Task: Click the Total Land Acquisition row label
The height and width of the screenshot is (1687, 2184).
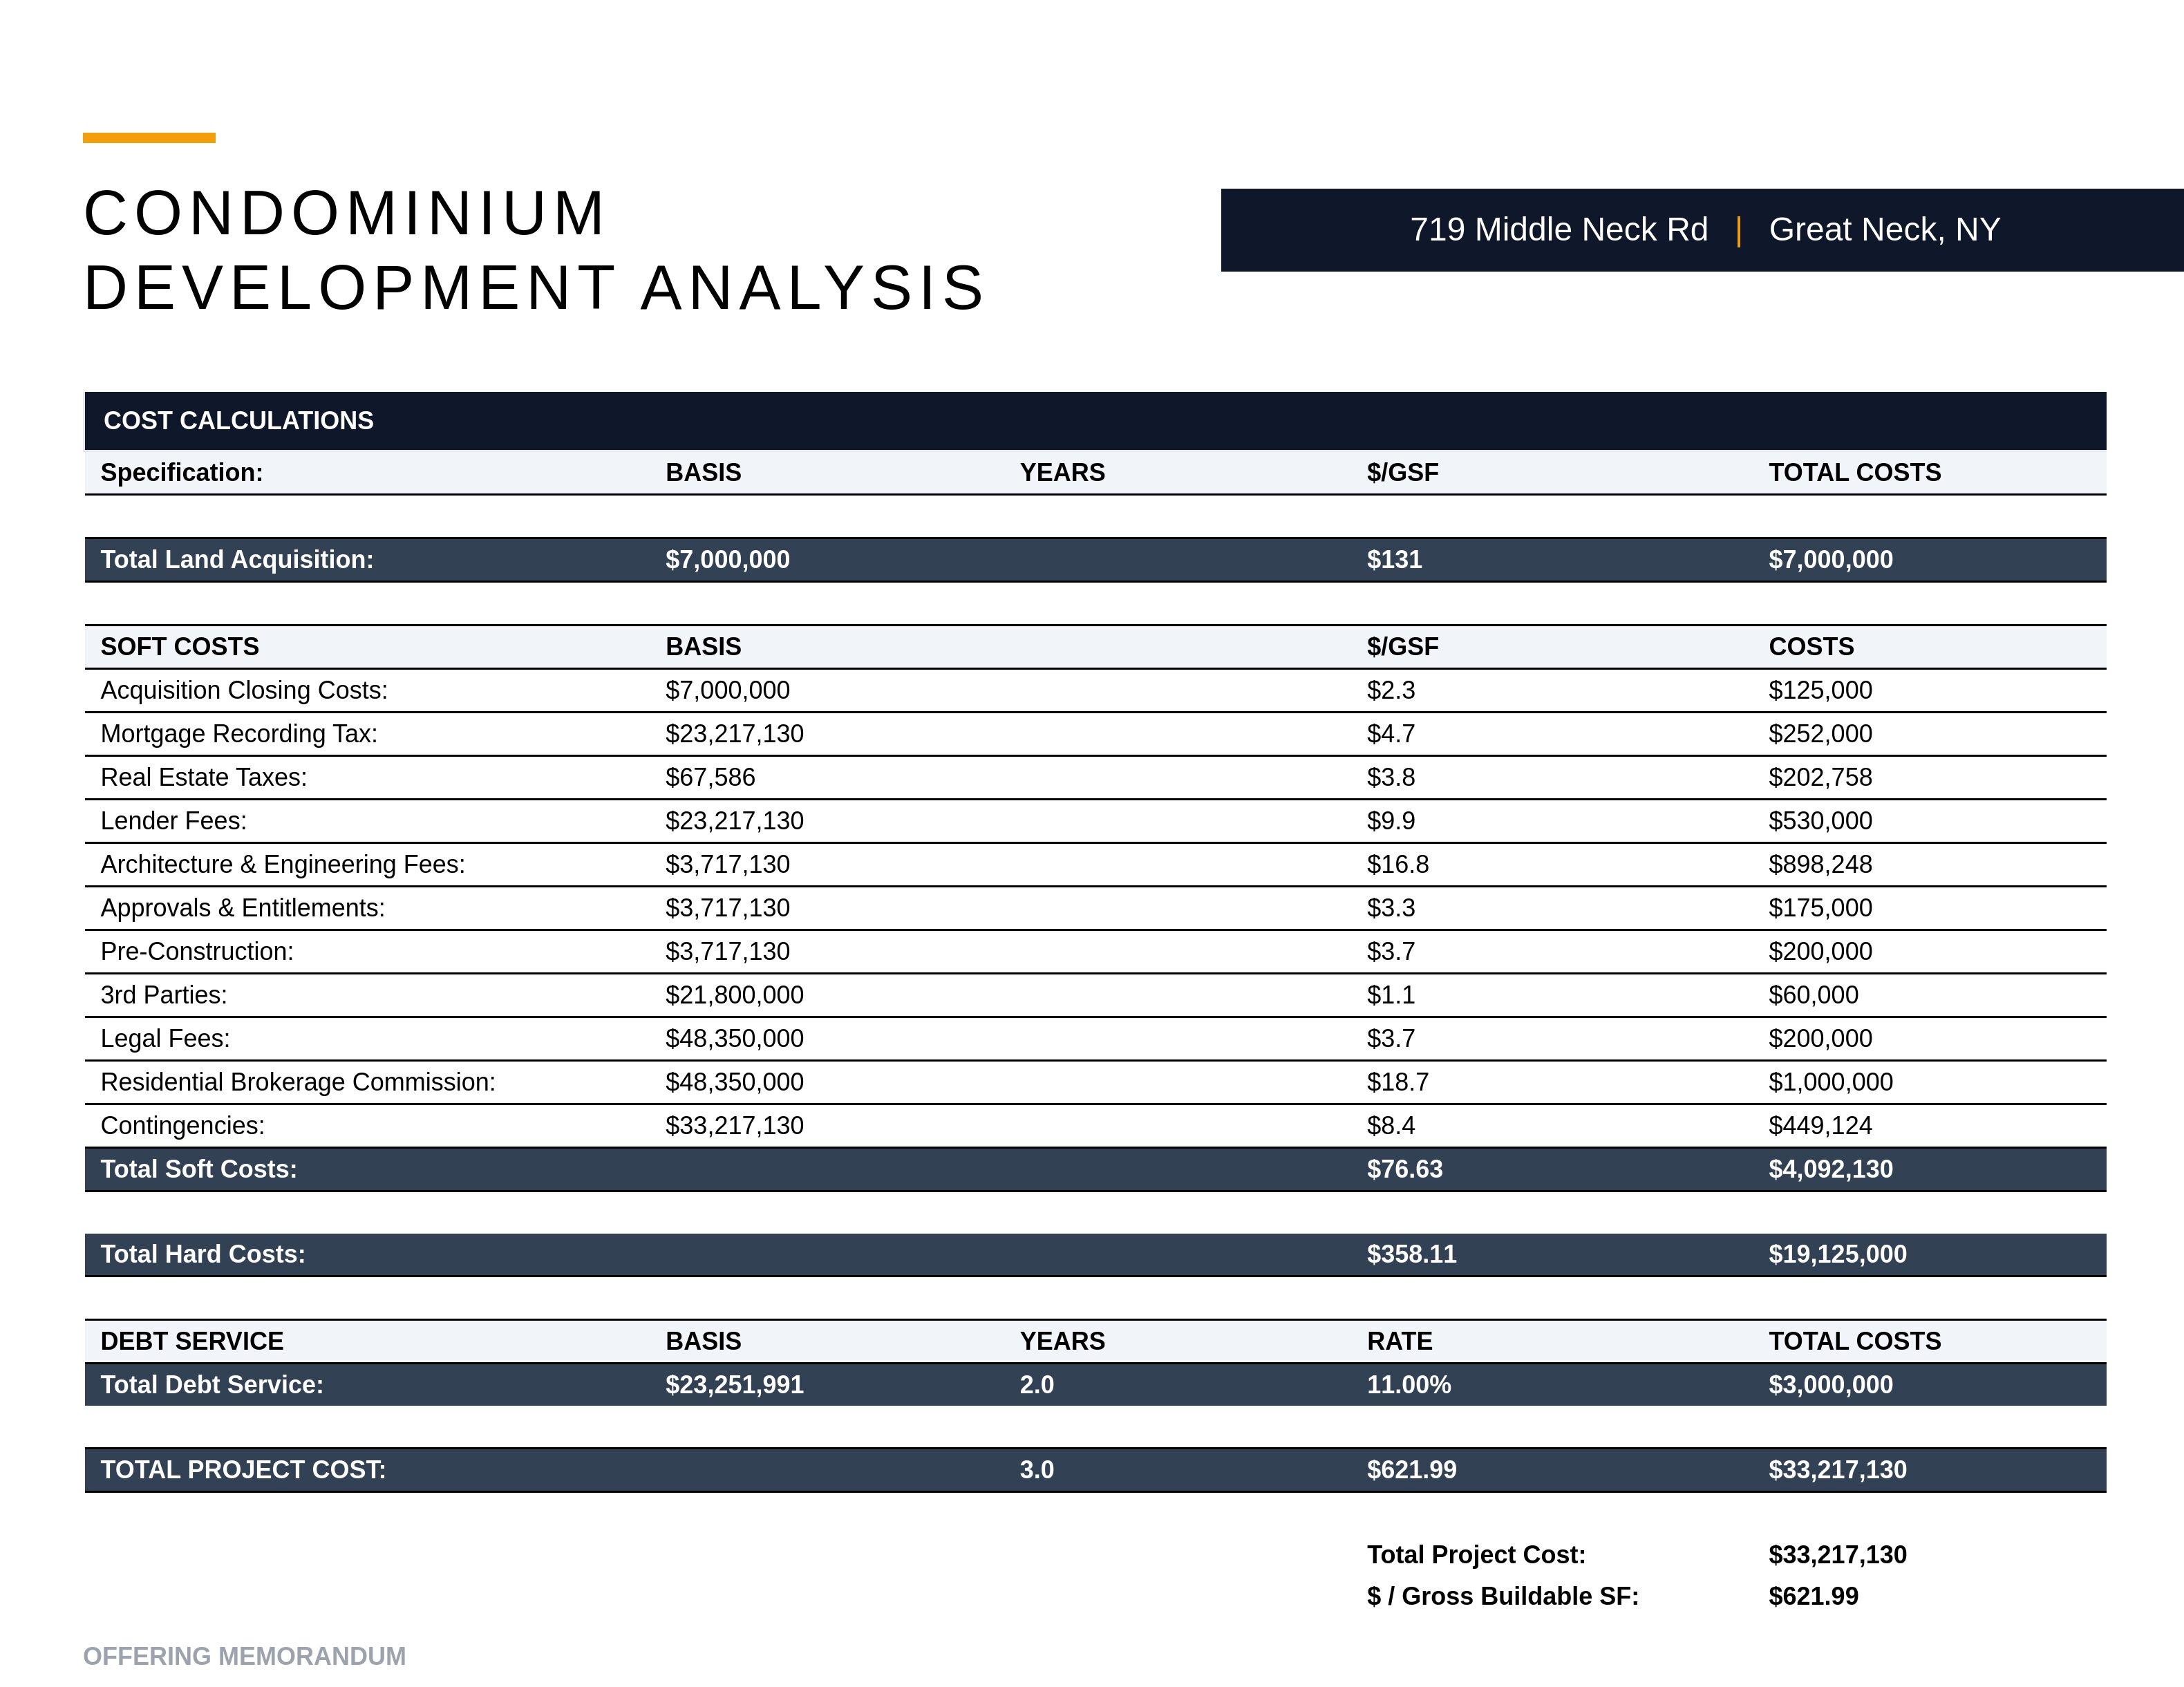Action: (237, 560)
